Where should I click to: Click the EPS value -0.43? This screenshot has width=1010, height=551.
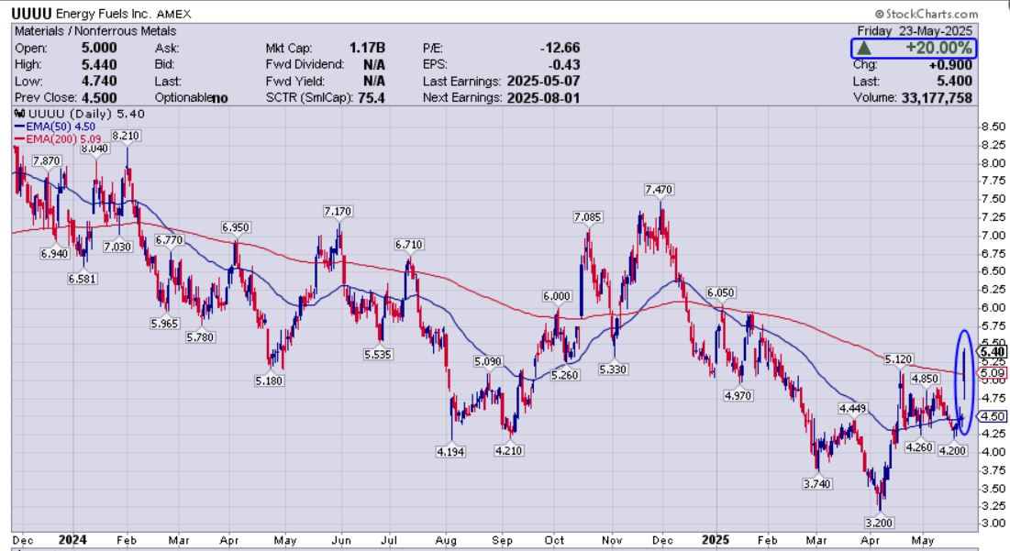563,64
